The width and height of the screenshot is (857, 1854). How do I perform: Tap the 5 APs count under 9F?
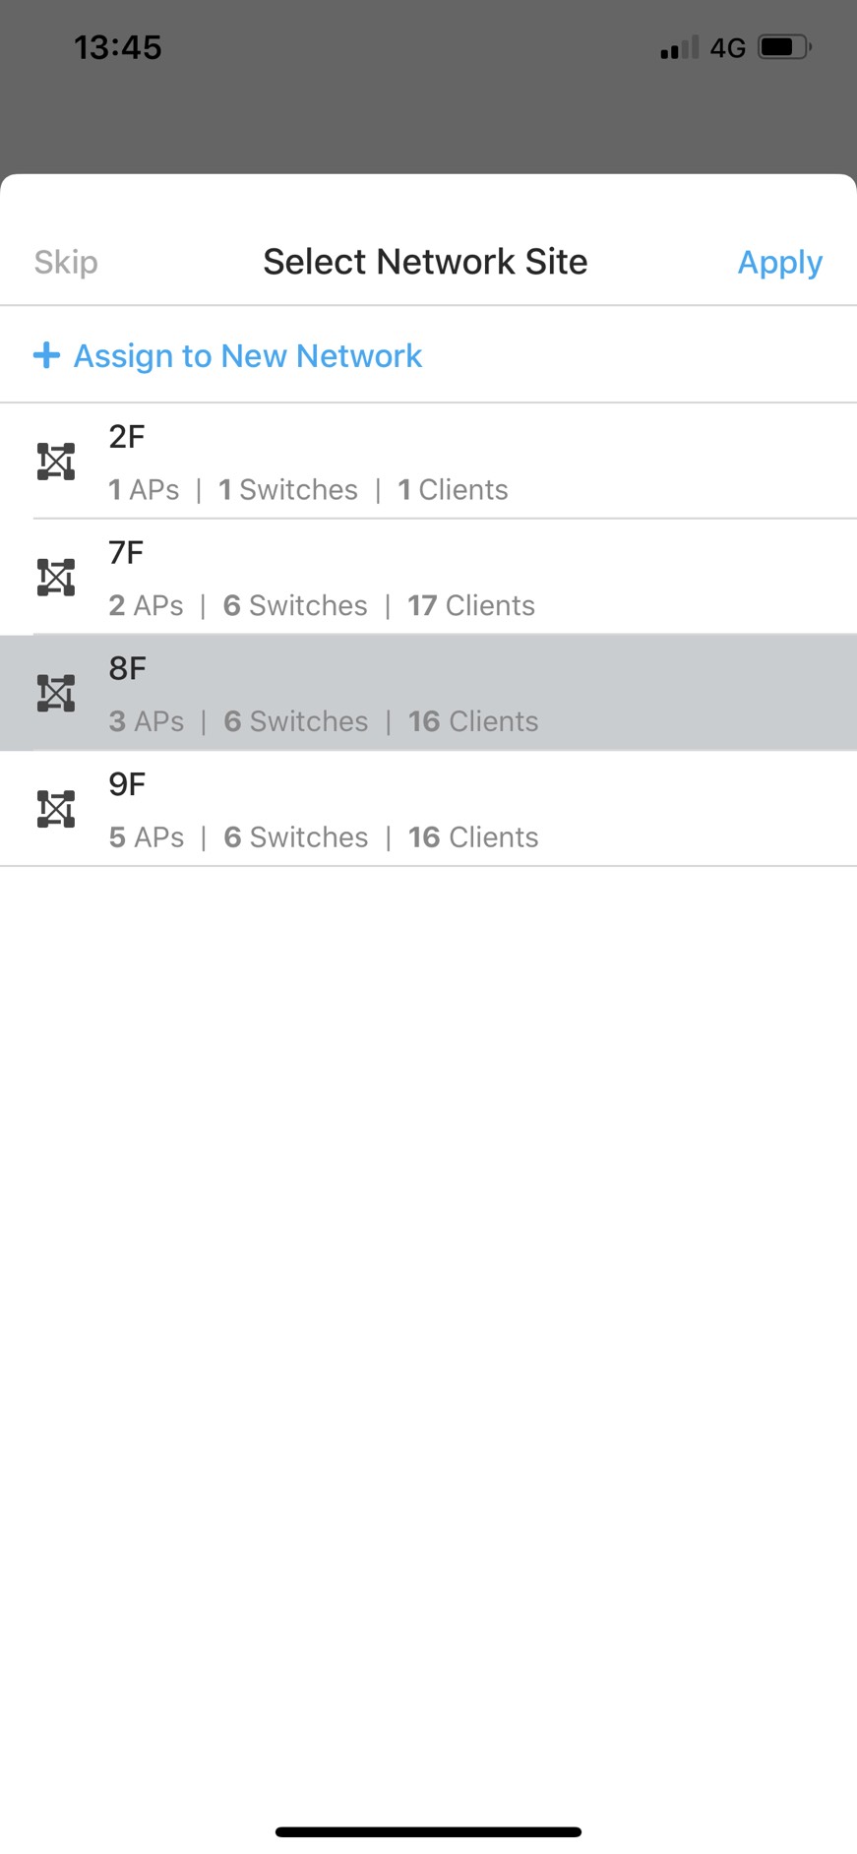pos(147,837)
